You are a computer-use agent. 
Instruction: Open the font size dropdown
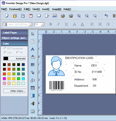coord(43,24)
